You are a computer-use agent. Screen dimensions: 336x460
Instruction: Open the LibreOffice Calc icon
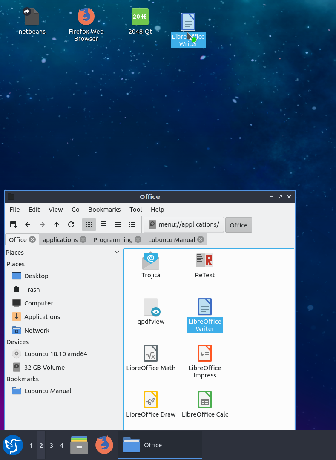coord(205,400)
